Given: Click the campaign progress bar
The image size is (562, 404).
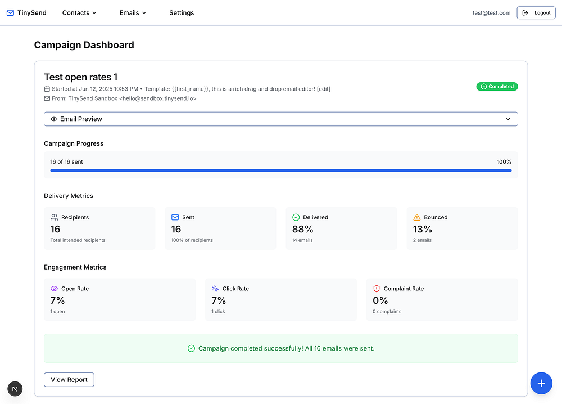Looking at the screenshot, I should coord(280,170).
